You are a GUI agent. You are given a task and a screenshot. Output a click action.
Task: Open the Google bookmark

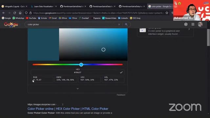[6, 18]
